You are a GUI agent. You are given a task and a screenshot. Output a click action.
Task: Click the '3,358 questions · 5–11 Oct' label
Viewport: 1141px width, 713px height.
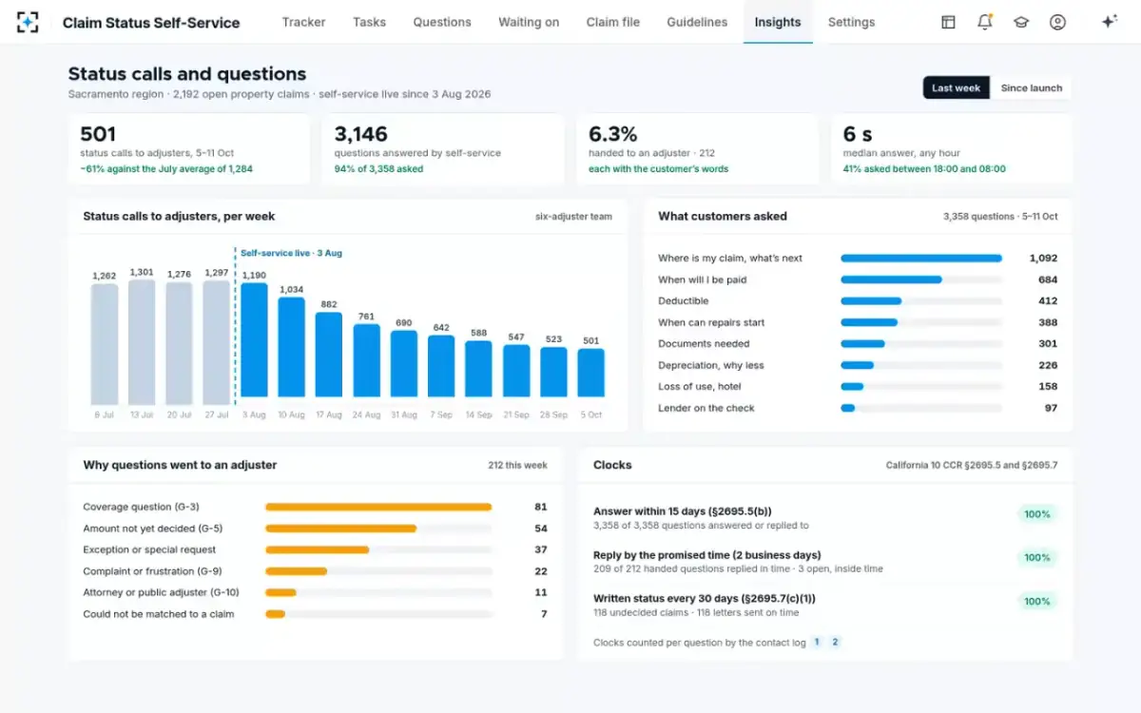tap(1000, 217)
